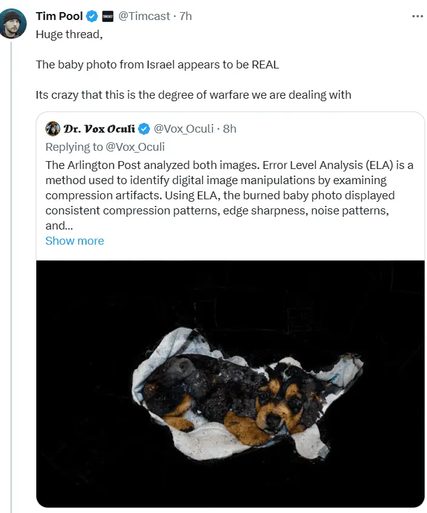
Task: Click the 'baby photo from Israel' sentence
Action: [x=157, y=64]
